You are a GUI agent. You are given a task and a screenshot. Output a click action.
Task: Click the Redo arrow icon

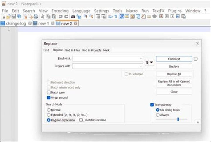coord(66,16)
